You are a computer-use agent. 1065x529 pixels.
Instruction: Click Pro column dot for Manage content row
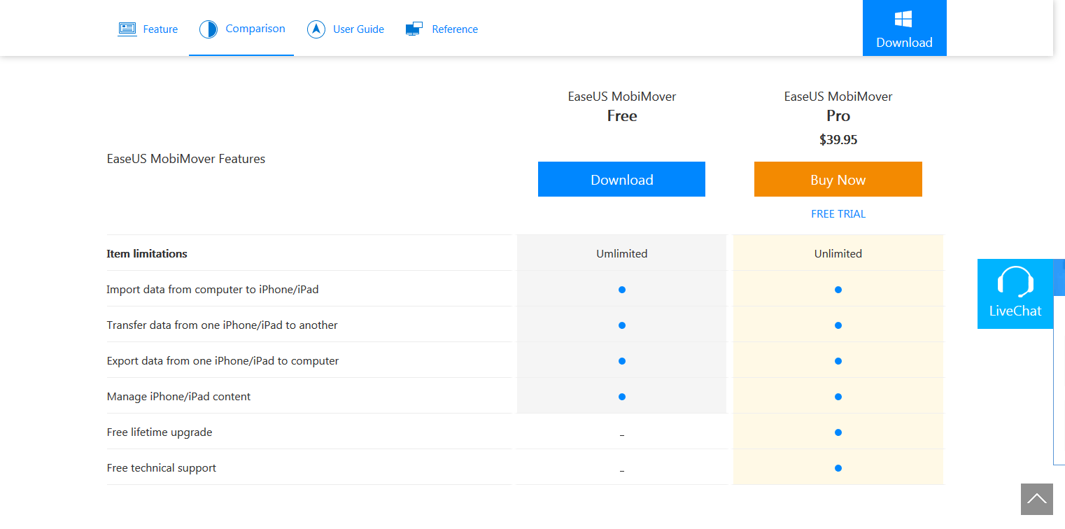coord(838,397)
